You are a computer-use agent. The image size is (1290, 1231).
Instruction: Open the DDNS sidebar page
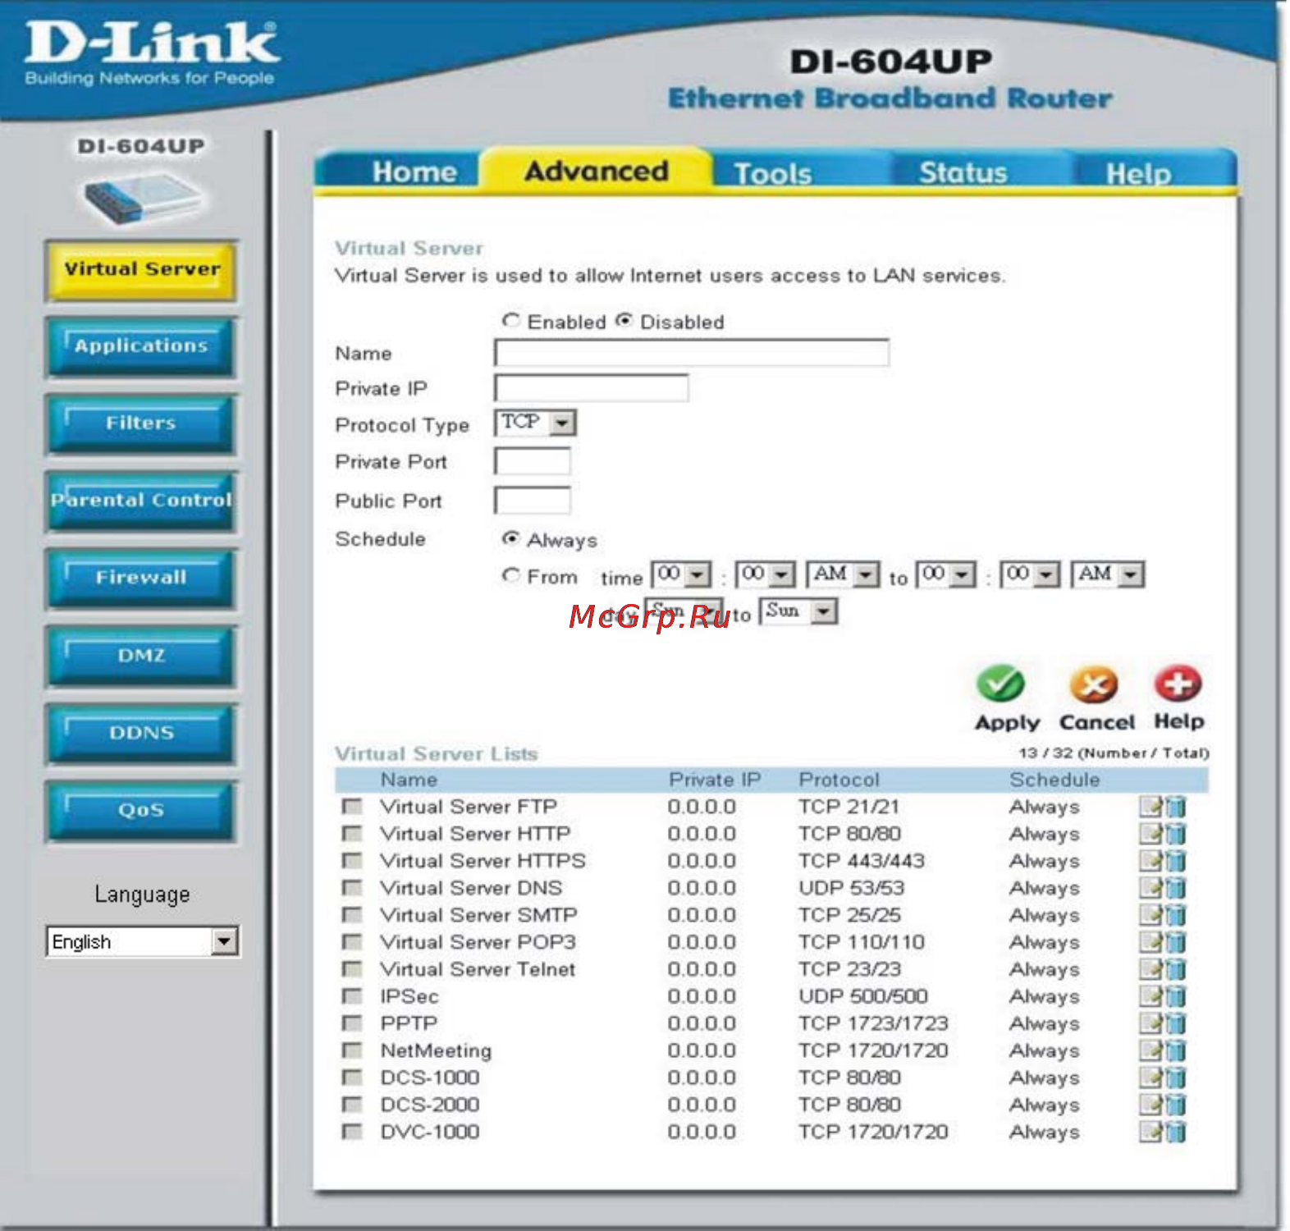point(141,734)
